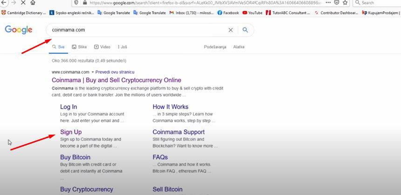Bookmark this page with star icon
This screenshot has width=401, height=195.
(x=345, y=2)
